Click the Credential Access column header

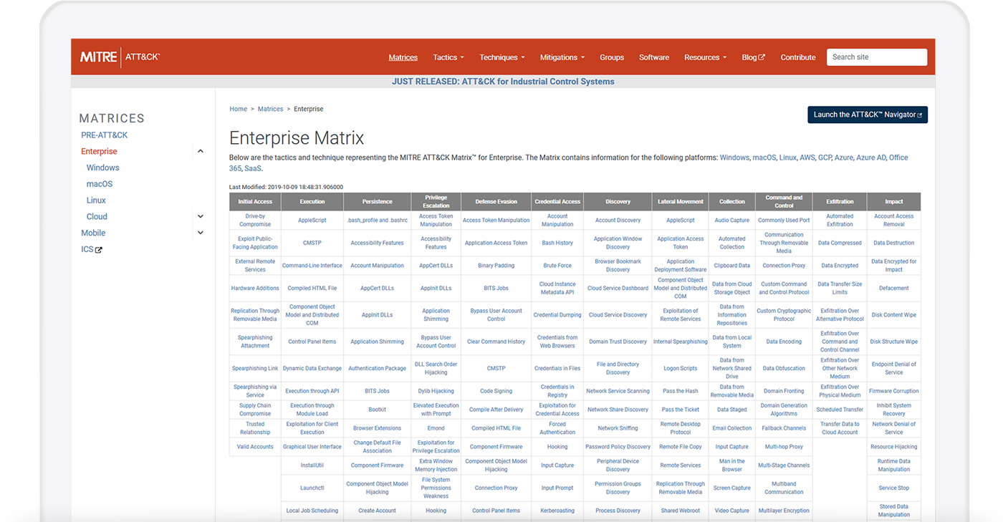click(x=557, y=202)
